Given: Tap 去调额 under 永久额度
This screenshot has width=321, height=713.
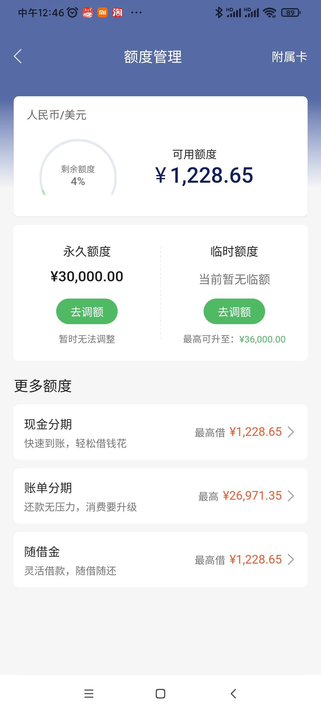Looking at the screenshot, I should click(x=87, y=311).
